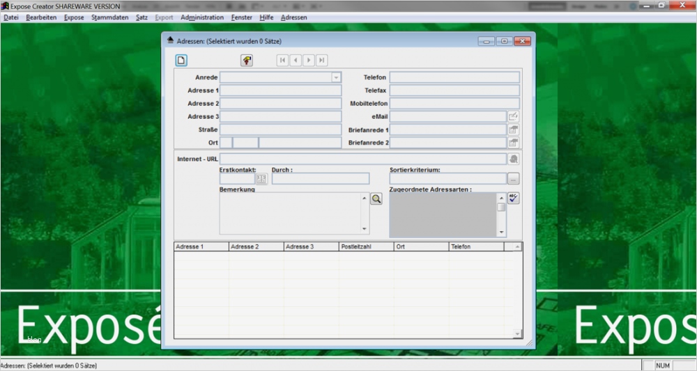
Task: Click the send eMail icon beside eMail field
Action: point(514,116)
